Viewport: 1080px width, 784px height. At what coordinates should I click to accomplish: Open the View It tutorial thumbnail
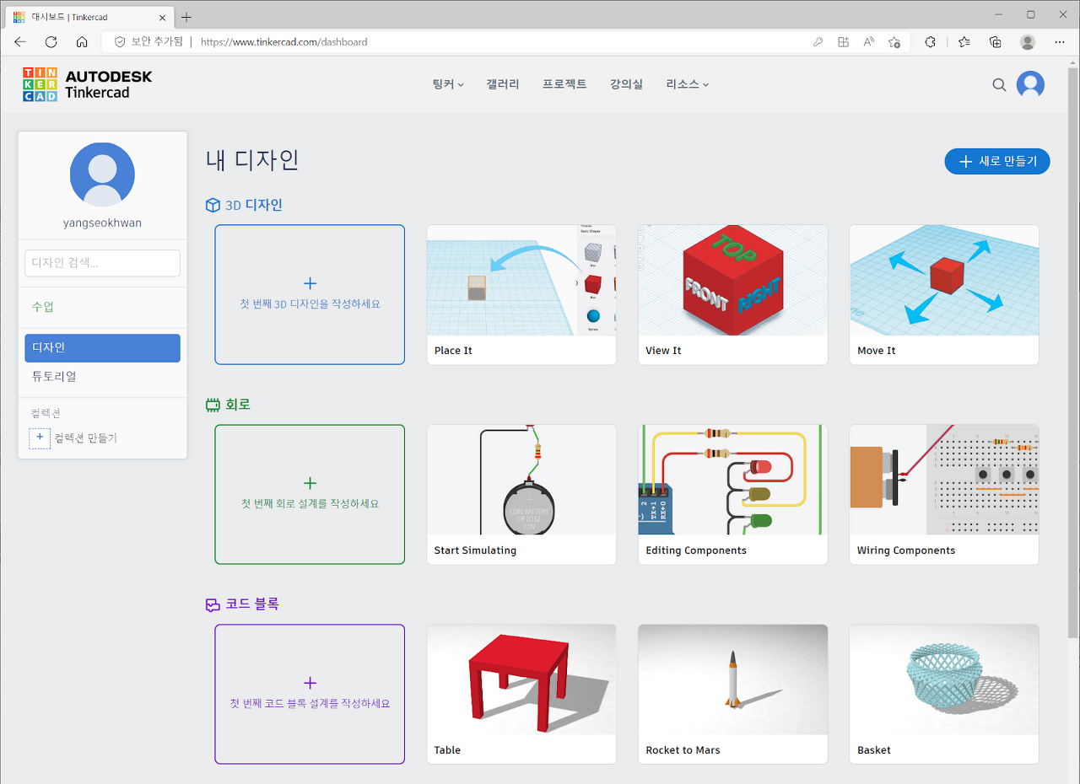pos(732,280)
